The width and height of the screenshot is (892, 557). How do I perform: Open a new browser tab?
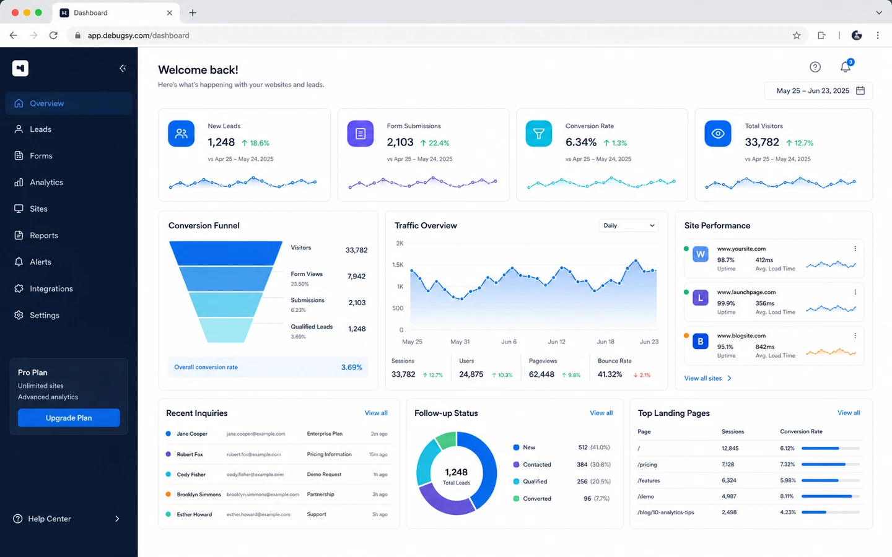click(x=193, y=12)
